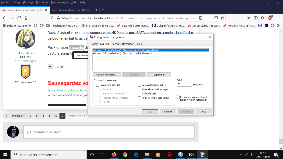The height and width of the screenshot is (159, 283).
Task: Click the plus multi-quote button beside Citer
Action: point(50,67)
